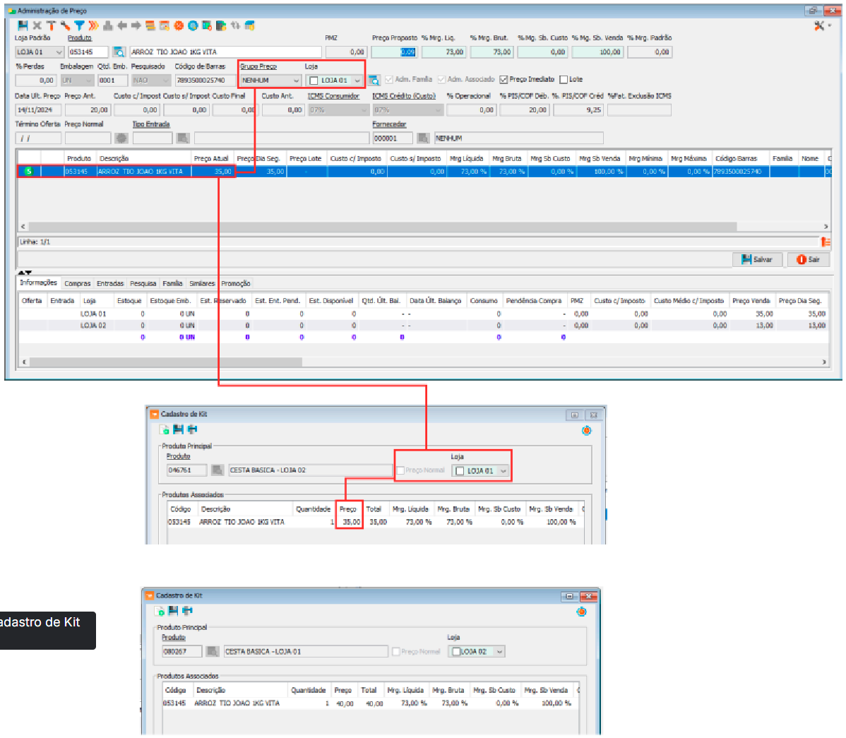Click the orange T text toolbar icon
Viewport: 846px width, 738px height.
(x=52, y=25)
